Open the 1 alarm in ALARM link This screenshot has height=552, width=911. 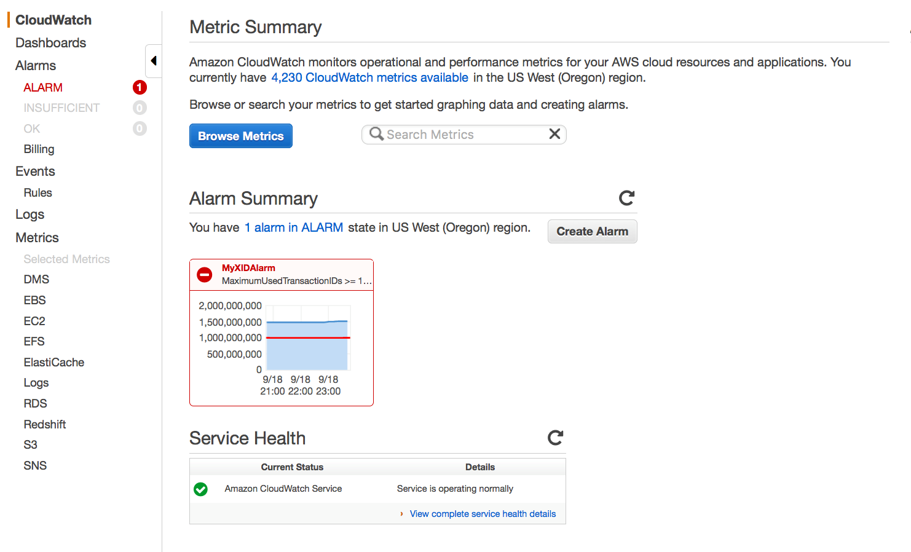click(294, 227)
